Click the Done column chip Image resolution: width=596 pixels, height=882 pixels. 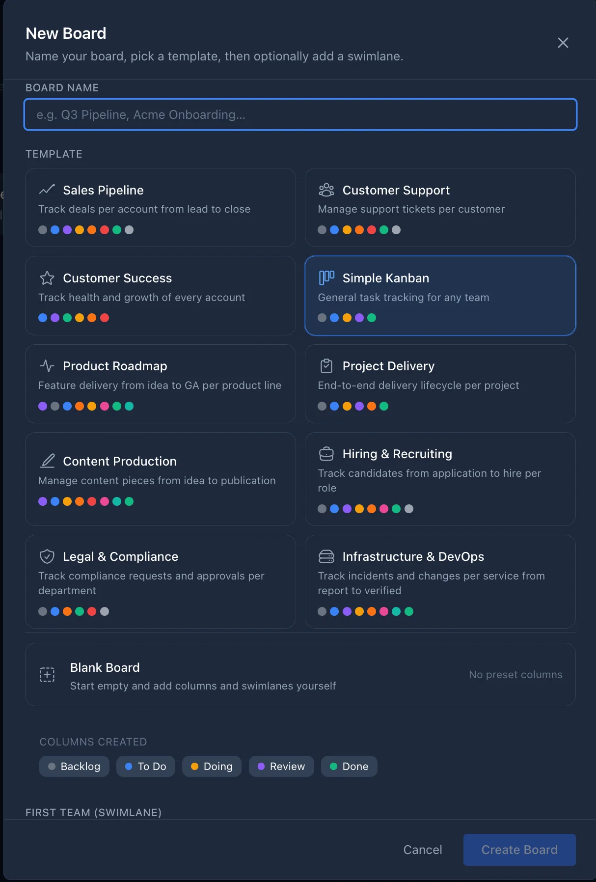(x=349, y=766)
